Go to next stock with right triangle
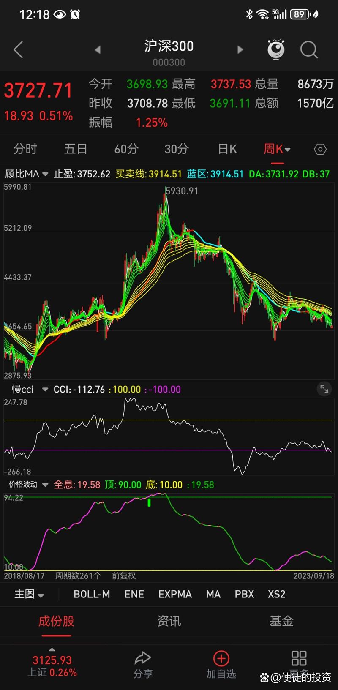Screen dimensions: 338x690 tap(240, 50)
